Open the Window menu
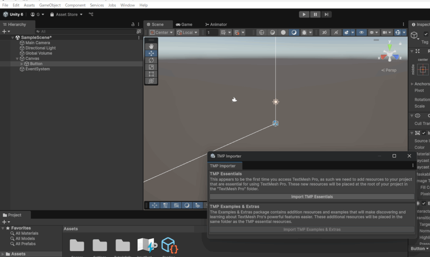This screenshot has height=257, width=430. 128,5
